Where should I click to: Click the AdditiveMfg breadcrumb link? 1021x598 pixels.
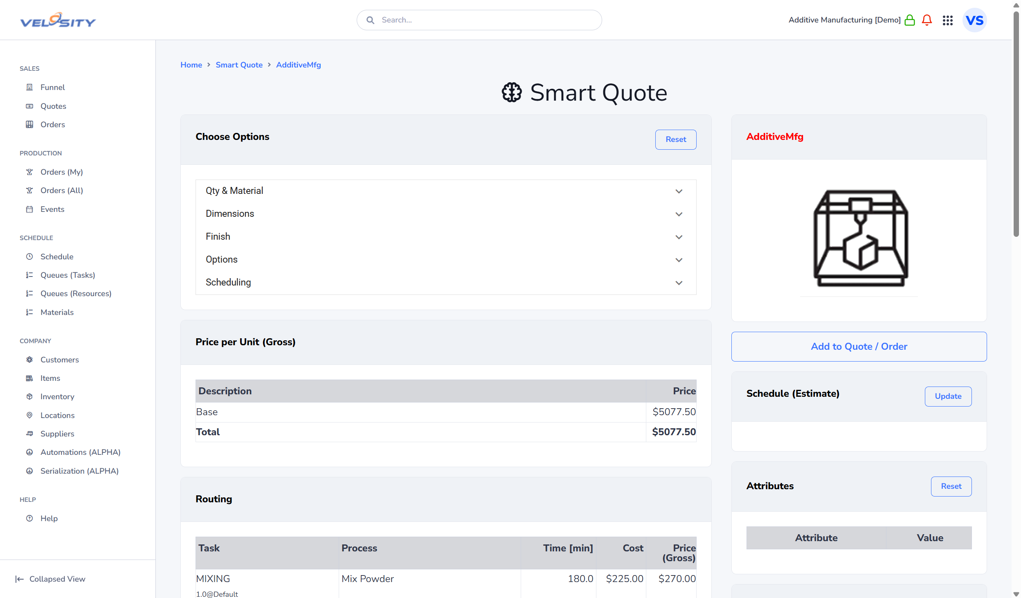tap(299, 65)
